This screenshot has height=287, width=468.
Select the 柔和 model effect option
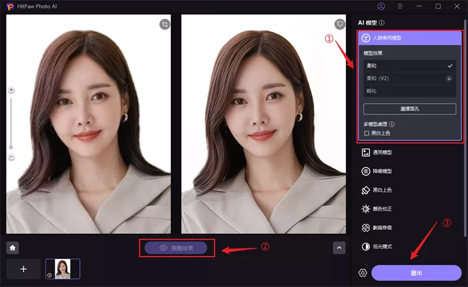point(409,66)
